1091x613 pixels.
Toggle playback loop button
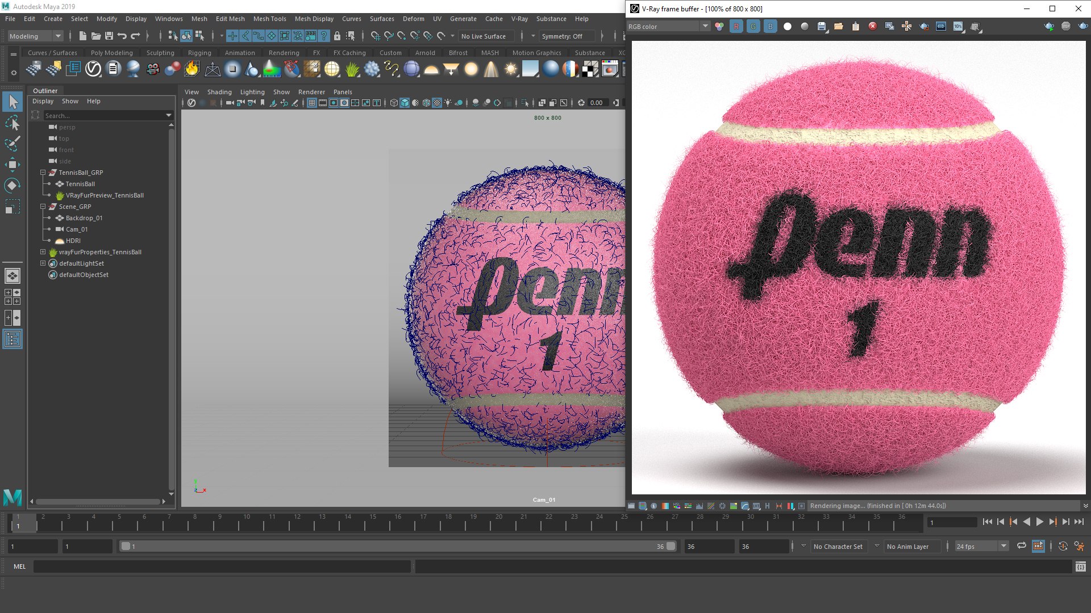[1021, 546]
